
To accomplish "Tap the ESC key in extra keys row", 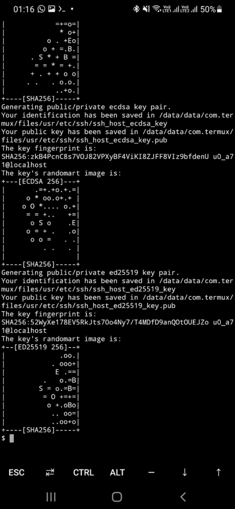I will (x=17, y=472).
